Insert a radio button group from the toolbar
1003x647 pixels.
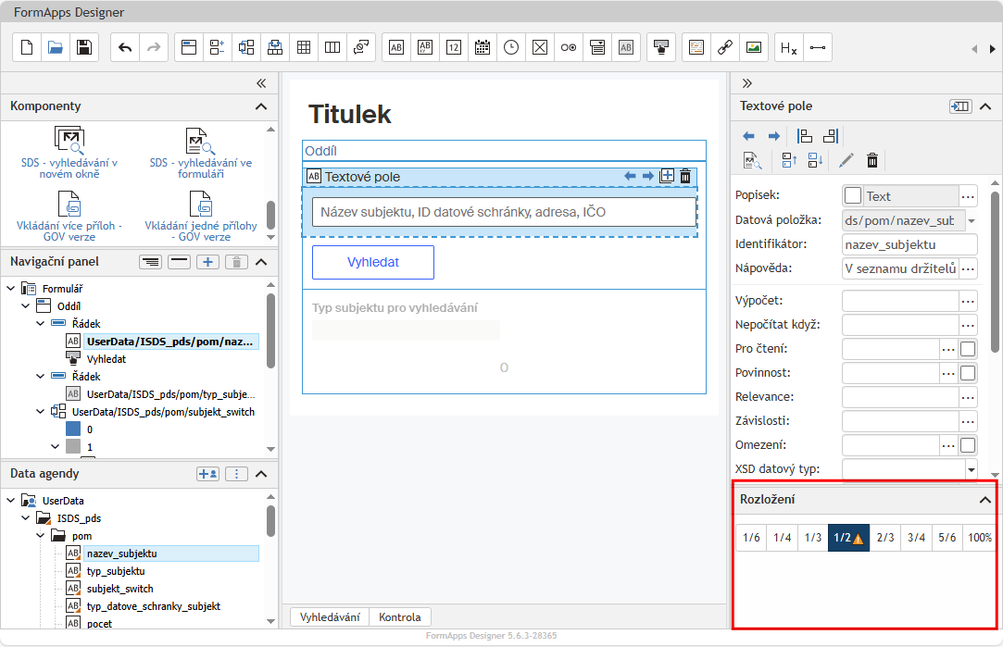(569, 47)
